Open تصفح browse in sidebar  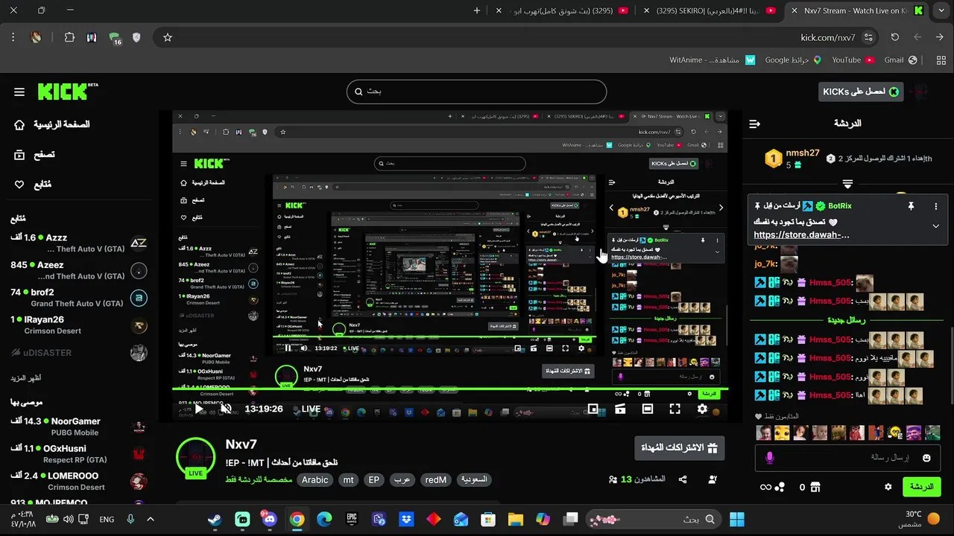34,155
